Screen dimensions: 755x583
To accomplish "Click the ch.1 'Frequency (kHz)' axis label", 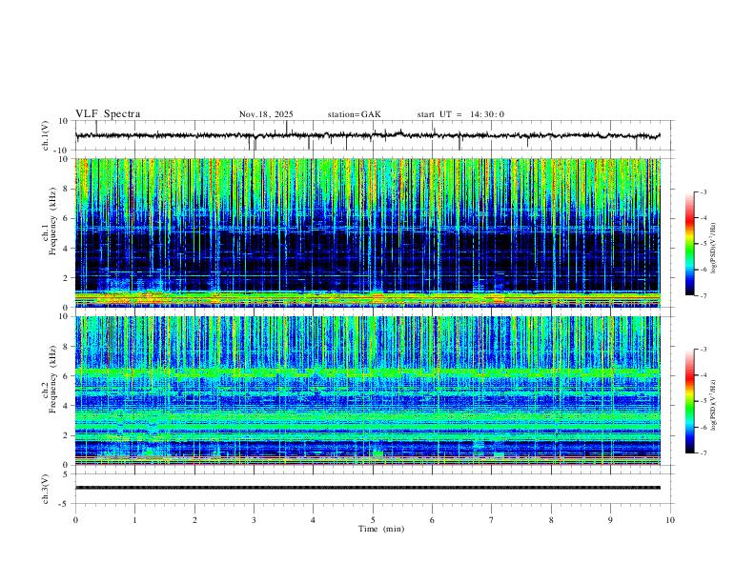I will (52, 221).
